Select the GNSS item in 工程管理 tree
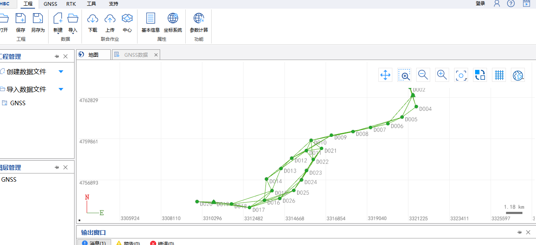This screenshot has height=245, width=536. tap(18, 103)
